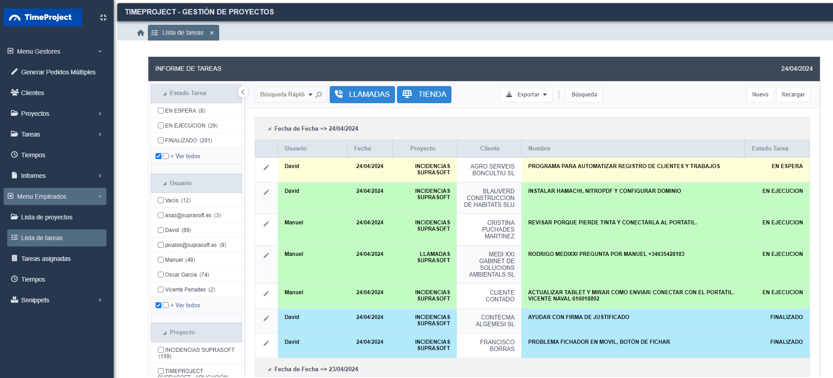This screenshot has width=833, height=378.
Task: Edit the REVISAR PORQUE PIERDE TINTA task pencil
Action: click(266, 224)
